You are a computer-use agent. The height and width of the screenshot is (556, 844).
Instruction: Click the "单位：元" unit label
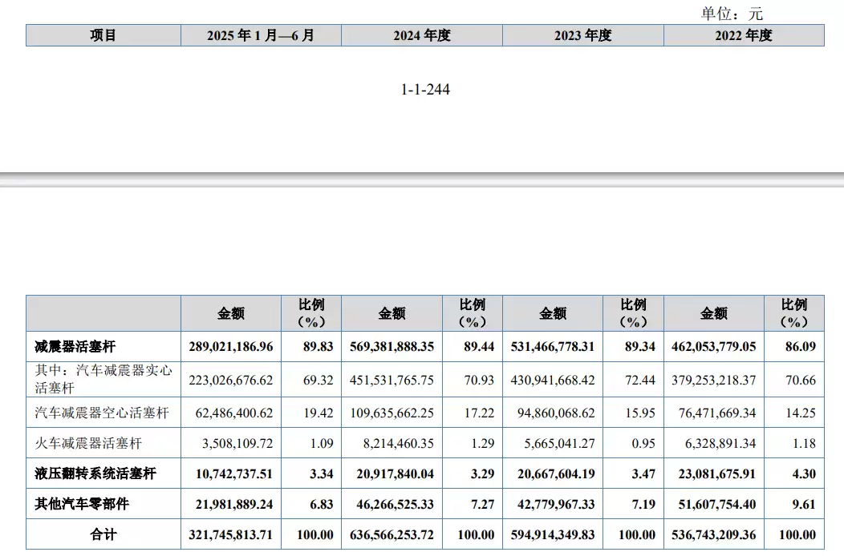coord(732,14)
